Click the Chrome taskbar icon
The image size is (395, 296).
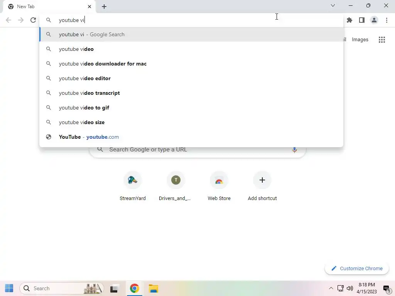[134, 288]
